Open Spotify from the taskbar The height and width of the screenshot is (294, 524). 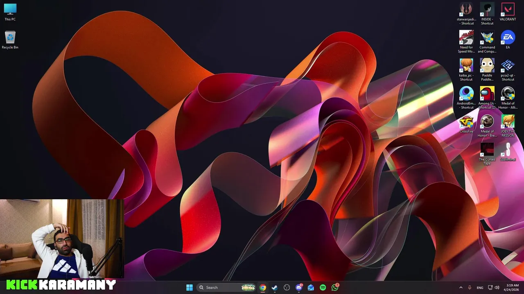point(323,287)
